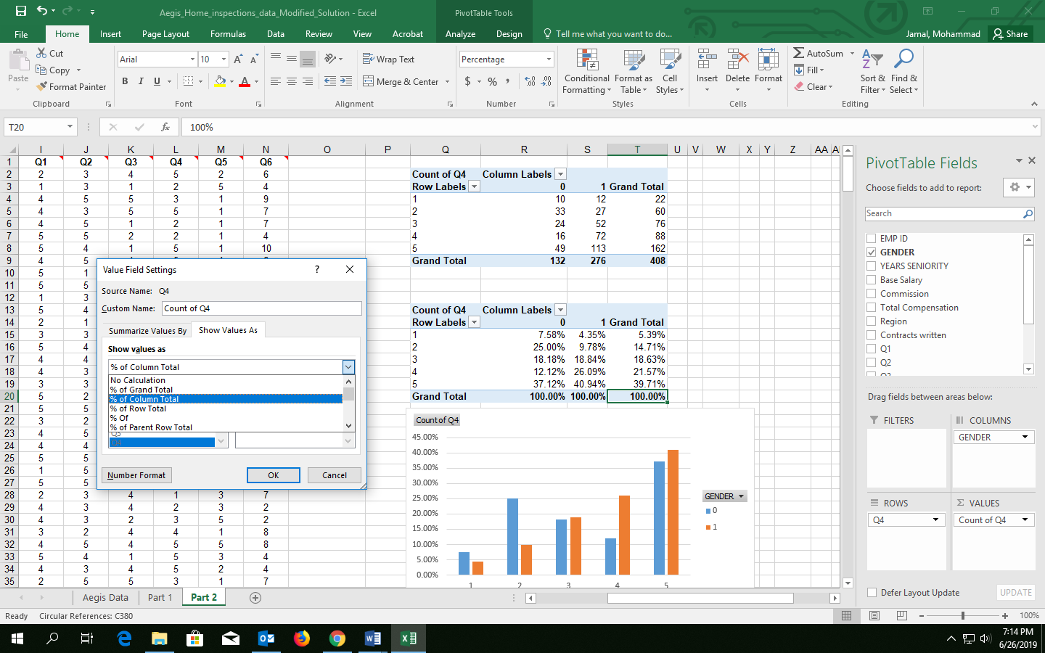Open the Formulas ribbon tab
1045x653 pixels.
pos(228,34)
